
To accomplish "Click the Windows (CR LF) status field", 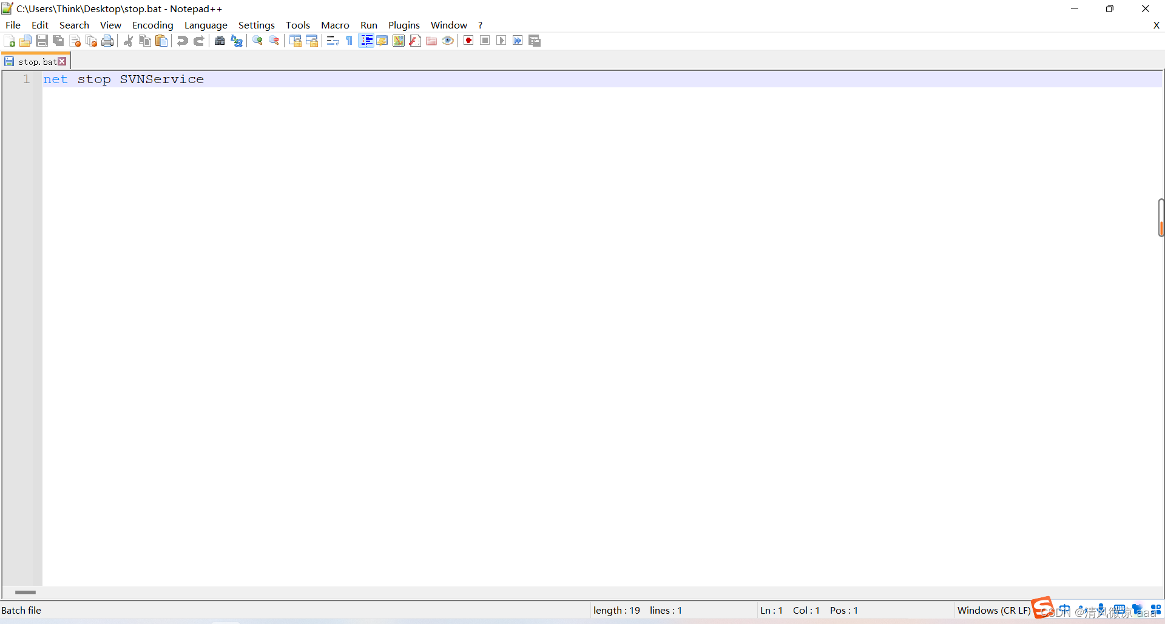I will [x=993, y=610].
